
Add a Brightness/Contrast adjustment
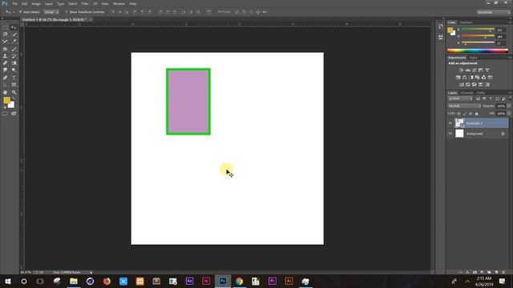[461, 70]
